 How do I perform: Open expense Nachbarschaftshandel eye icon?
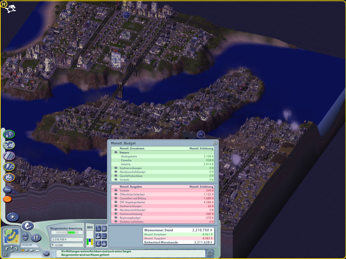tap(116, 210)
